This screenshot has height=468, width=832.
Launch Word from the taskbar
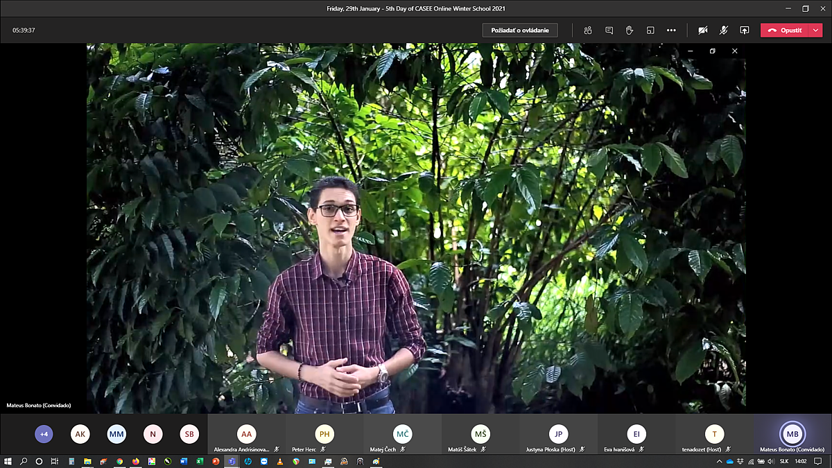tap(184, 461)
